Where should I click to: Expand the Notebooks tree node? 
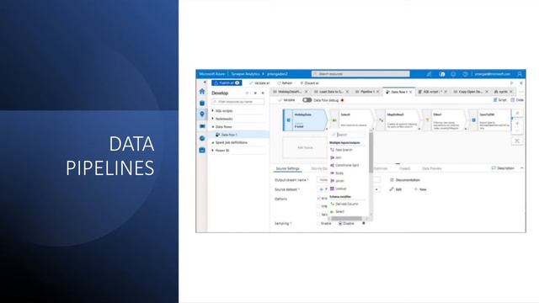(213, 119)
